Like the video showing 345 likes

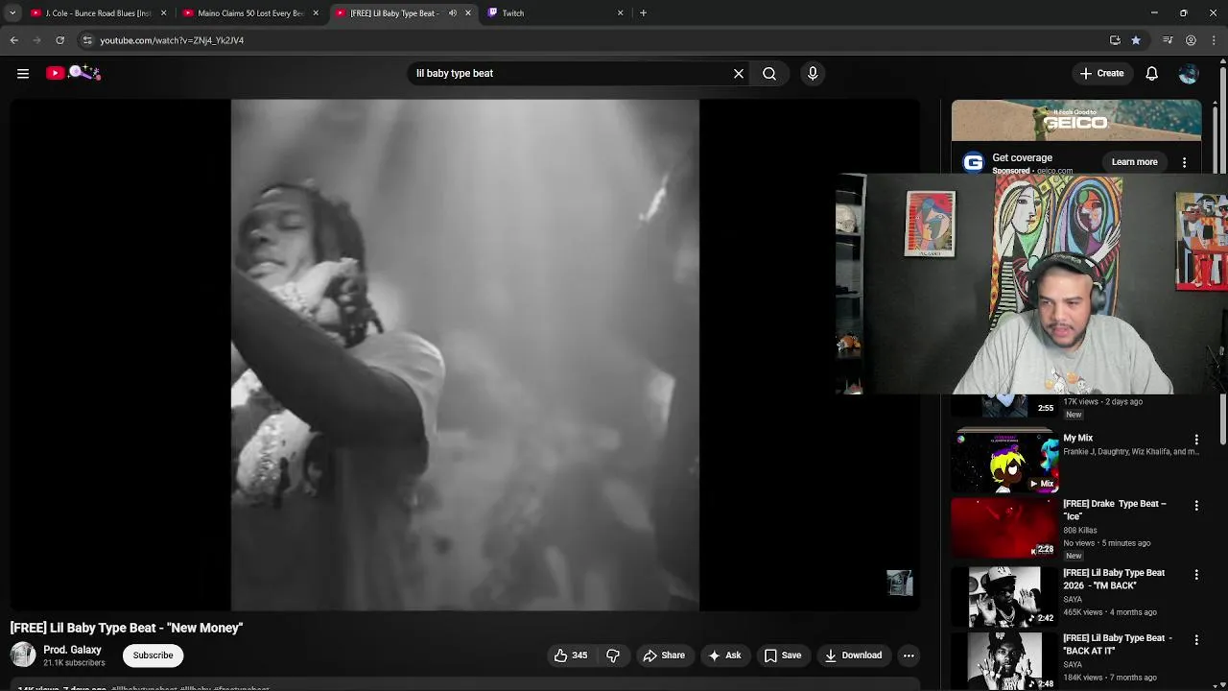(x=570, y=655)
